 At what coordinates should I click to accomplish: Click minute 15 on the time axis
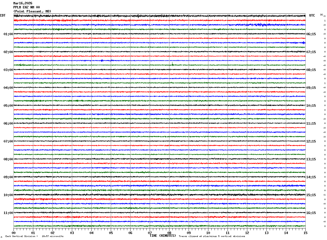pyautogui.click(x=305, y=233)
